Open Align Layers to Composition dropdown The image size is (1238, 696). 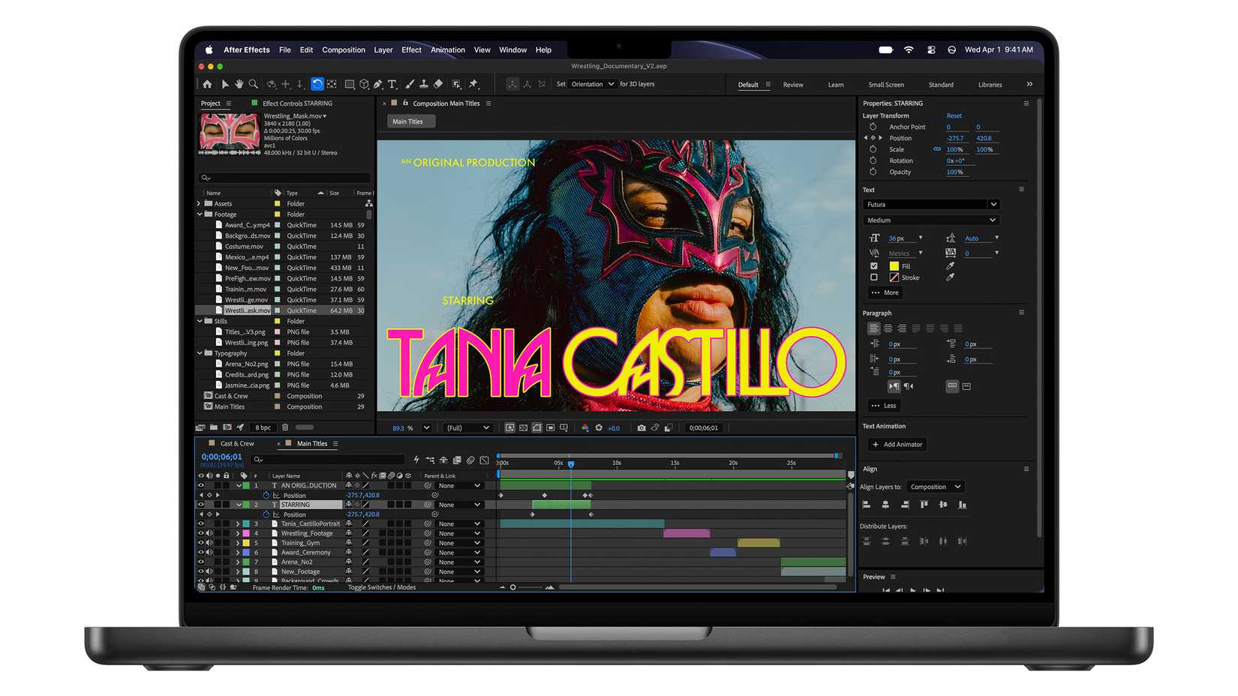(x=935, y=487)
